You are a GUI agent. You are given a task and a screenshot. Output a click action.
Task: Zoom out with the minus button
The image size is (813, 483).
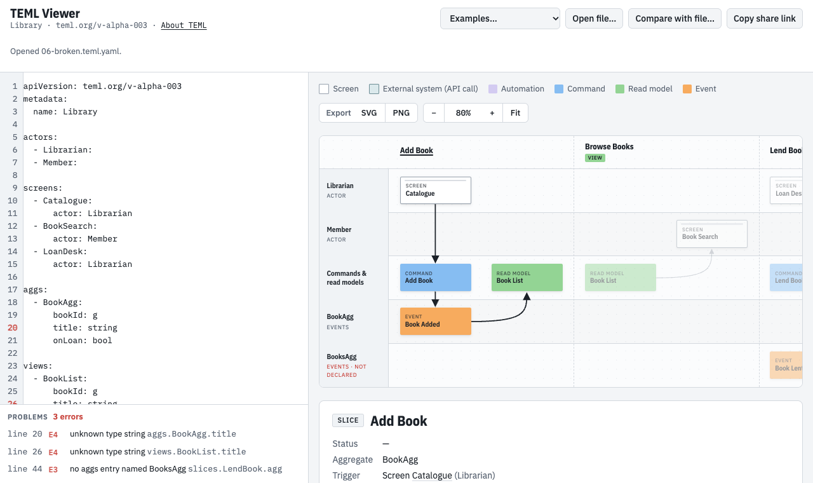[x=434, y=112]
